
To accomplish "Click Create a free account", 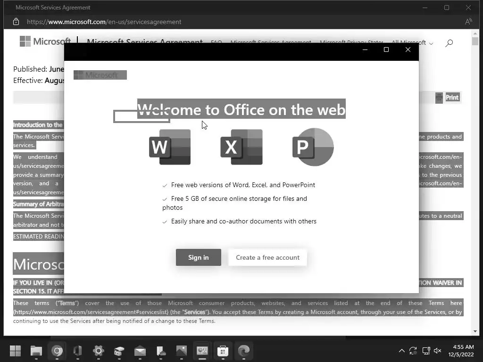I will coord(267,257).
